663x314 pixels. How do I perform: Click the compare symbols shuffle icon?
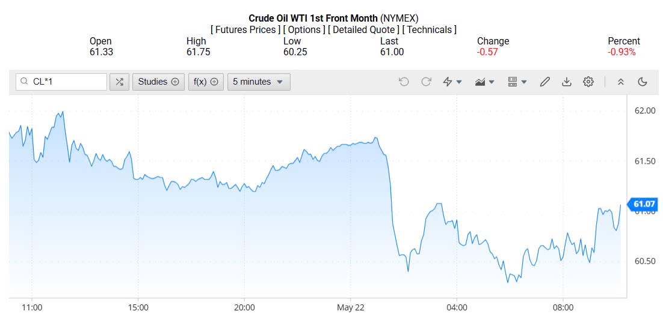119,82
